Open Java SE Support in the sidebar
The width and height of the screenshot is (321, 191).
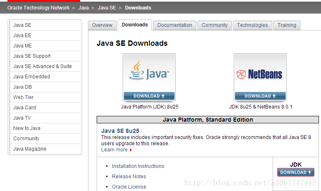45,56
